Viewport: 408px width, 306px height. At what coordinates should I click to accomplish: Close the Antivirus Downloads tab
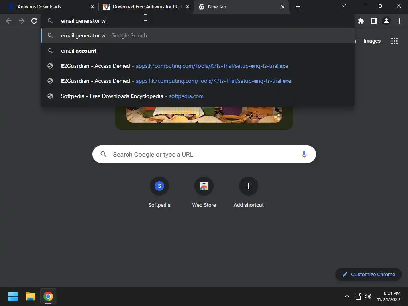tap(92, 7)
